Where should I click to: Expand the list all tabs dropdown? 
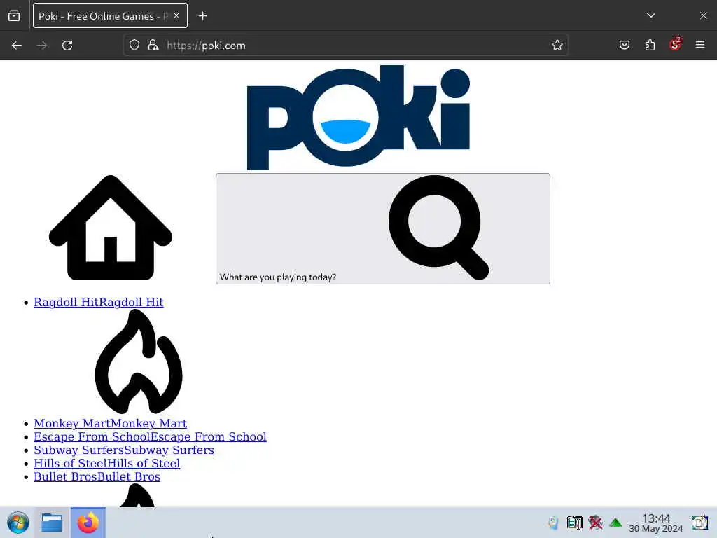pos(651,15)
